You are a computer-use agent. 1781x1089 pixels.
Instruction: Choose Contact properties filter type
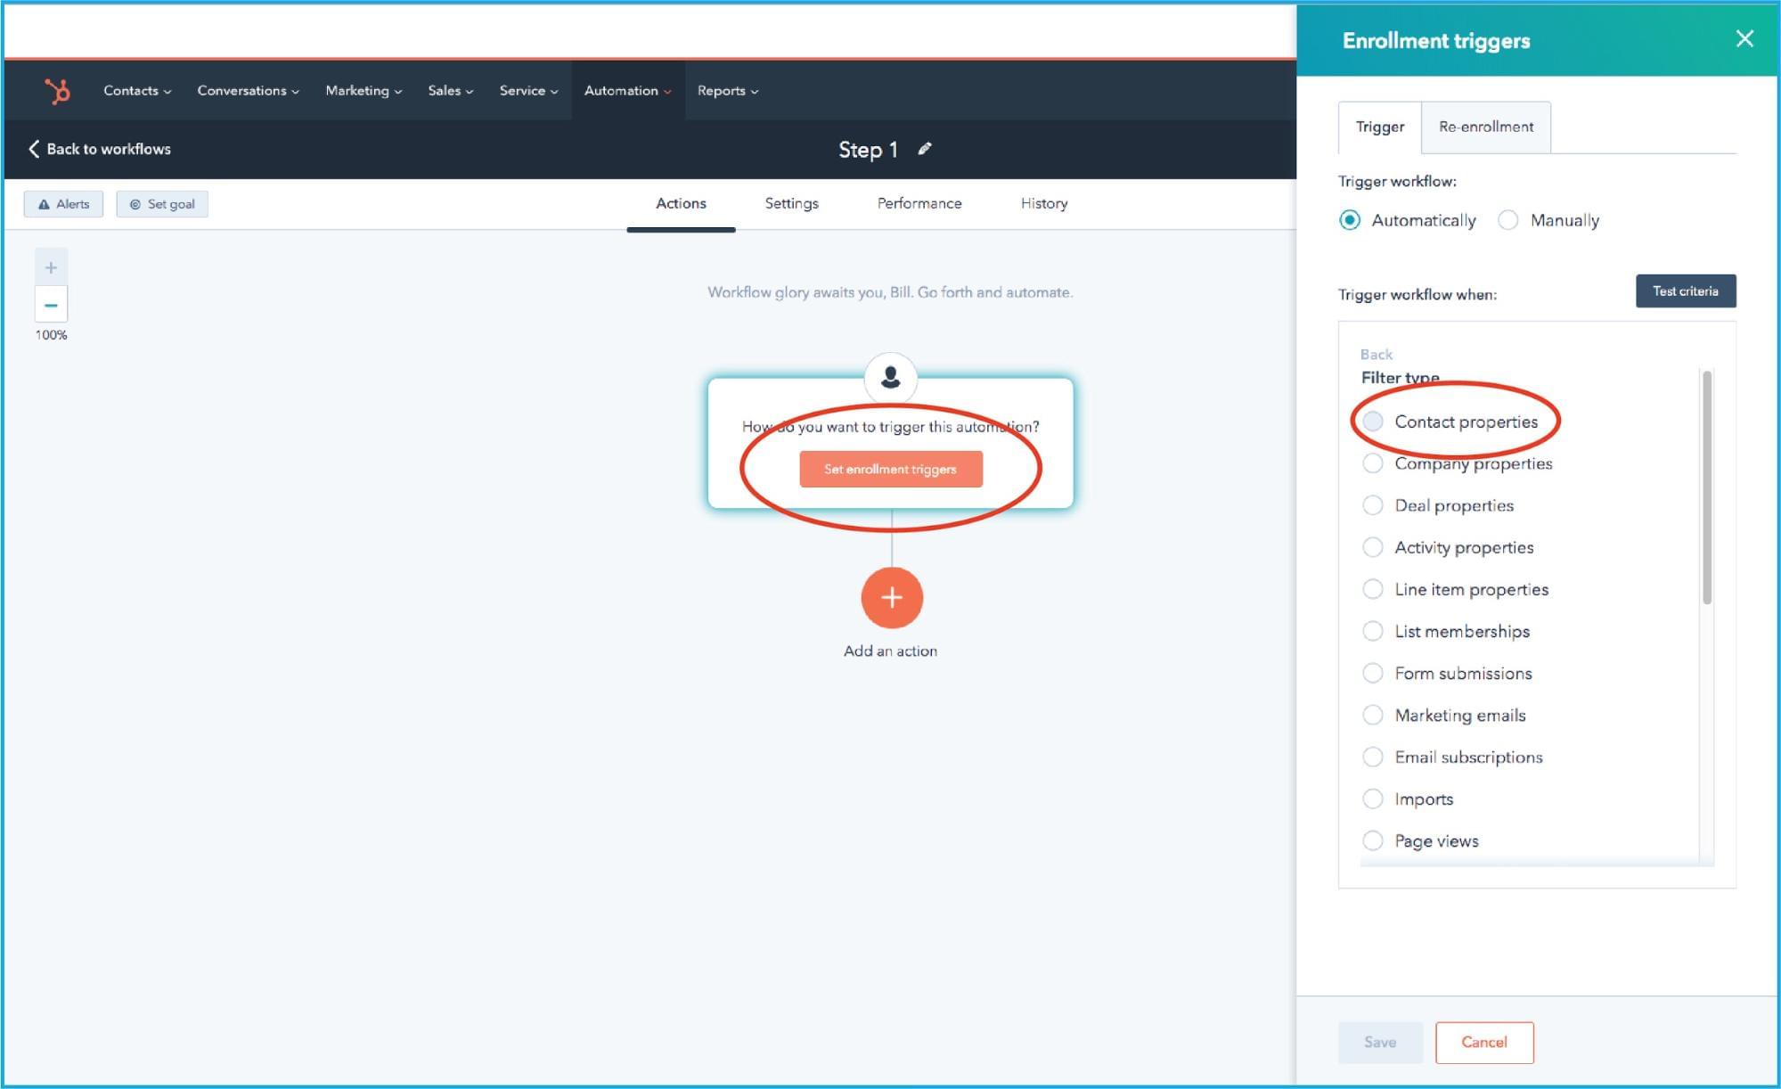pyautogui.click(x=1373, y=422)
